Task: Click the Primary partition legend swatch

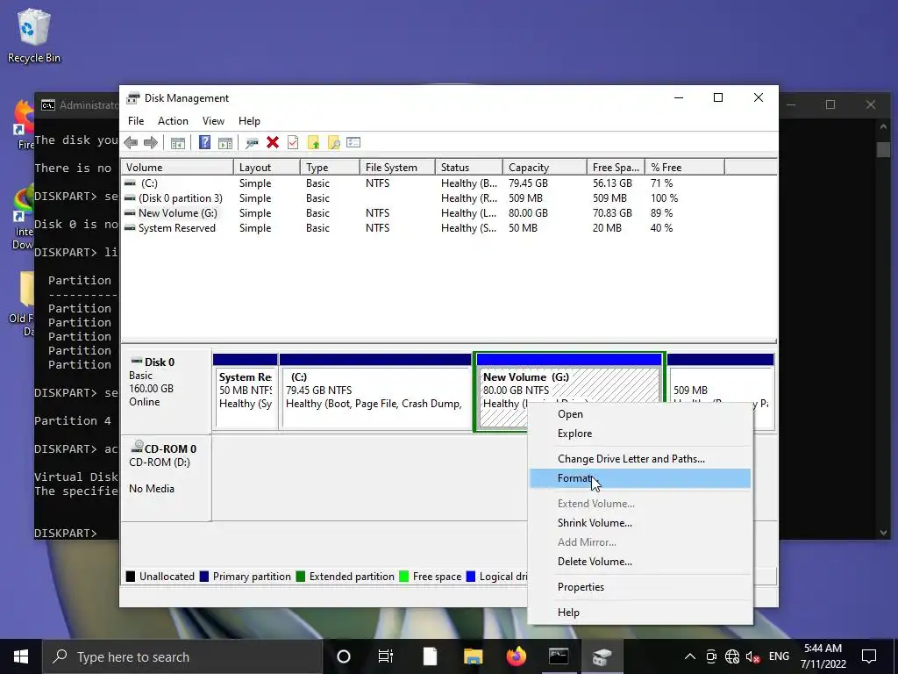Action: point(203,577)
